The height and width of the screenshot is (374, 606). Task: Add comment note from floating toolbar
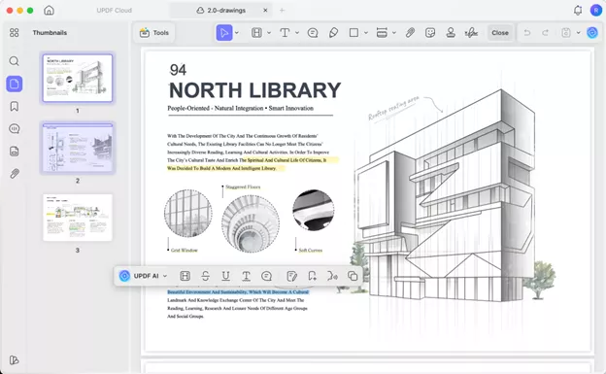click(x=266, y=276)
